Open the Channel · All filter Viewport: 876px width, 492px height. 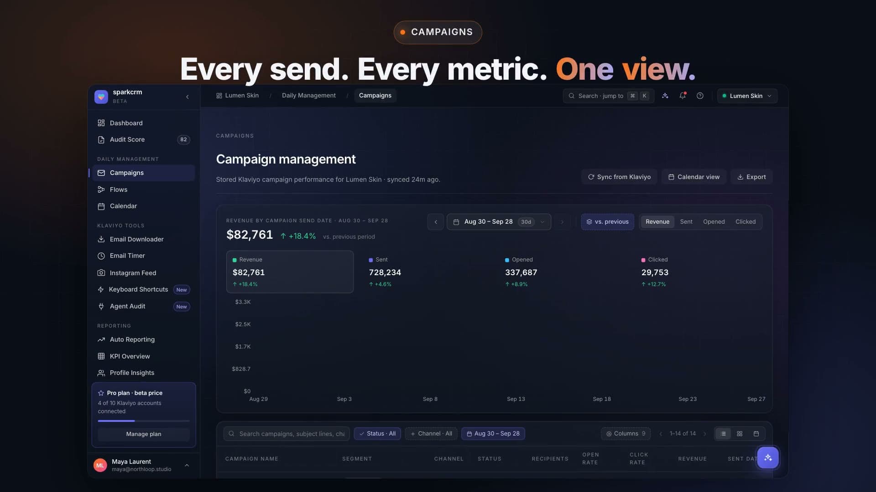pos(431,434)
